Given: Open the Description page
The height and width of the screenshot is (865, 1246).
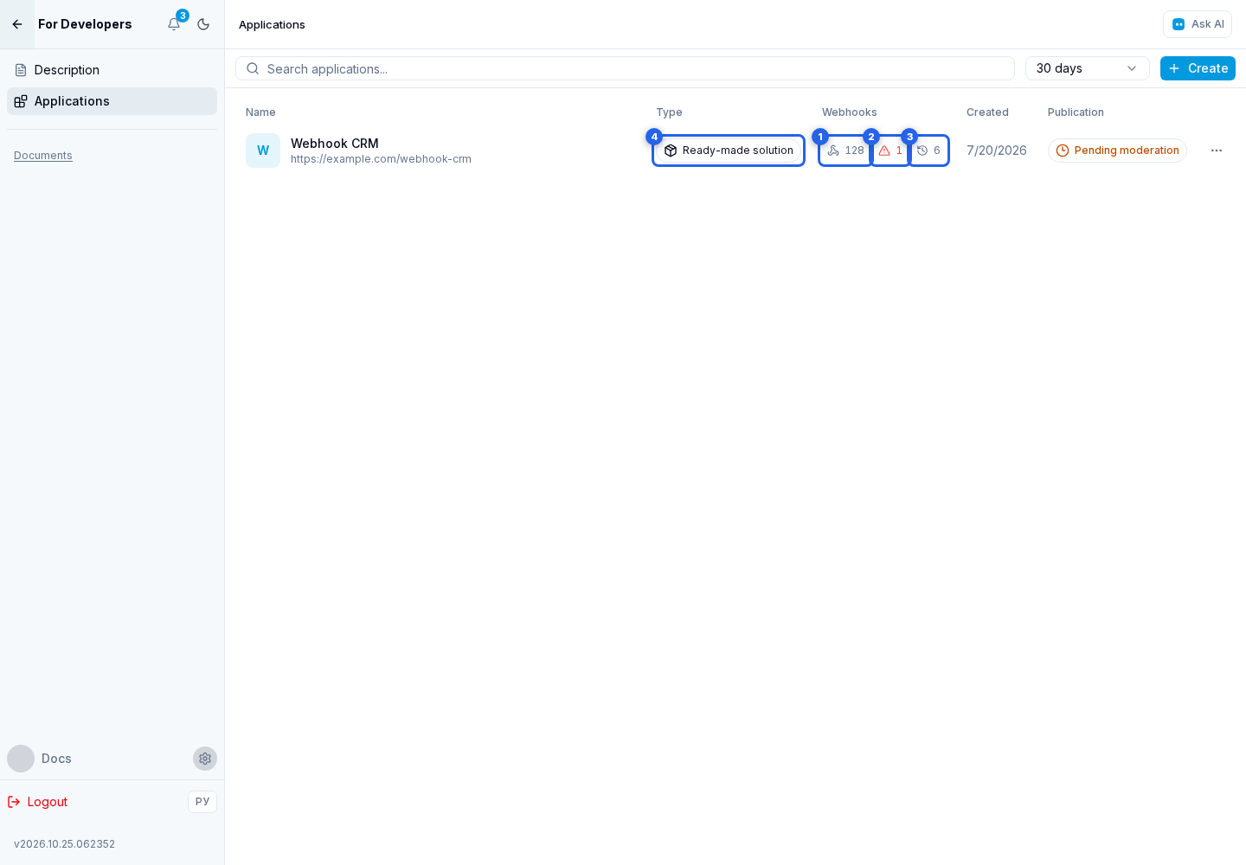Looking at the screenshot, I should point(112,70).
